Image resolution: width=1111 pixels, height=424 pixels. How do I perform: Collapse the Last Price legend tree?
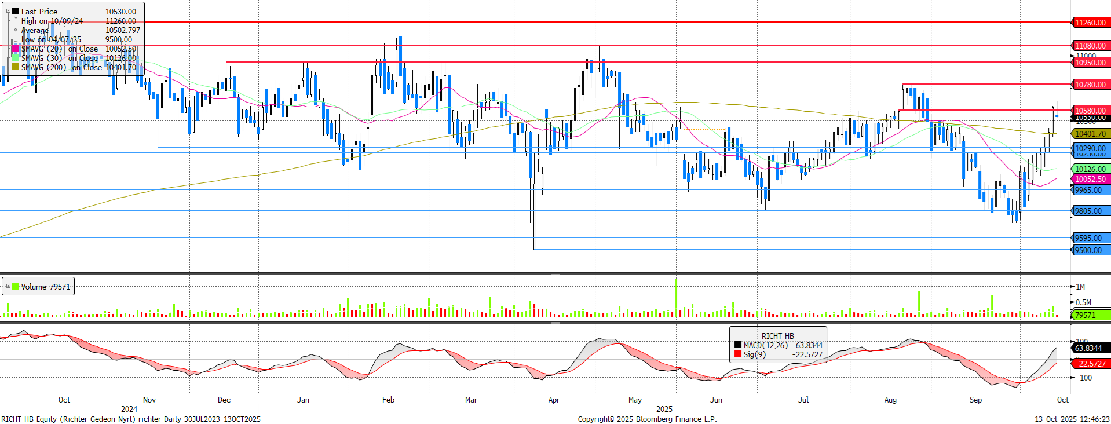tap(8, 11)
